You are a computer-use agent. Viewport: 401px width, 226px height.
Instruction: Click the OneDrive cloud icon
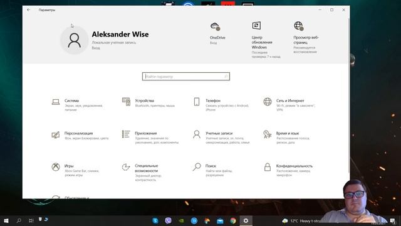pos(216,26)
